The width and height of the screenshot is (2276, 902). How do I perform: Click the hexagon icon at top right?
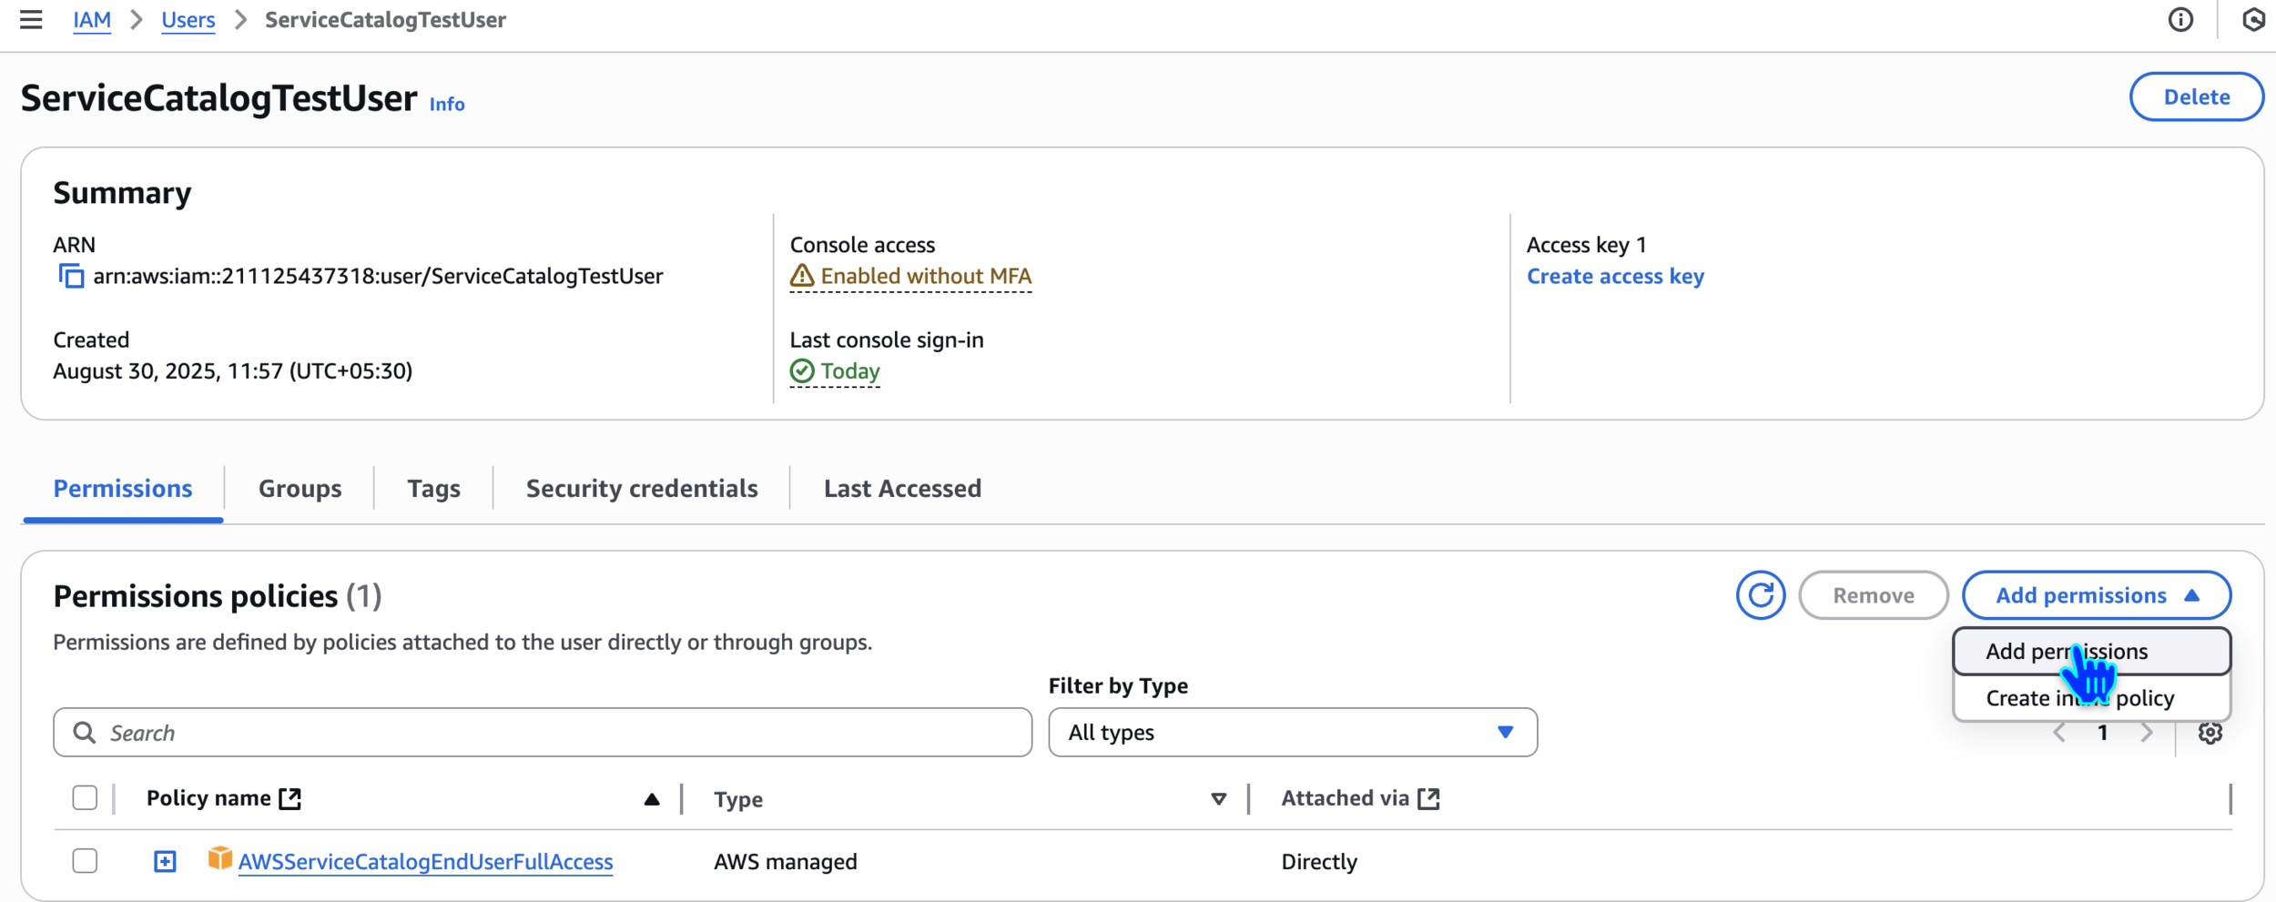point(2253,19)
